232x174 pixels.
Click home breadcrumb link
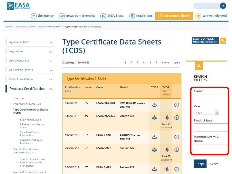coord(9,27)
